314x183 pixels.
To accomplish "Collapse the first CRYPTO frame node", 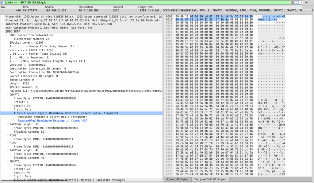I will 7,95.
